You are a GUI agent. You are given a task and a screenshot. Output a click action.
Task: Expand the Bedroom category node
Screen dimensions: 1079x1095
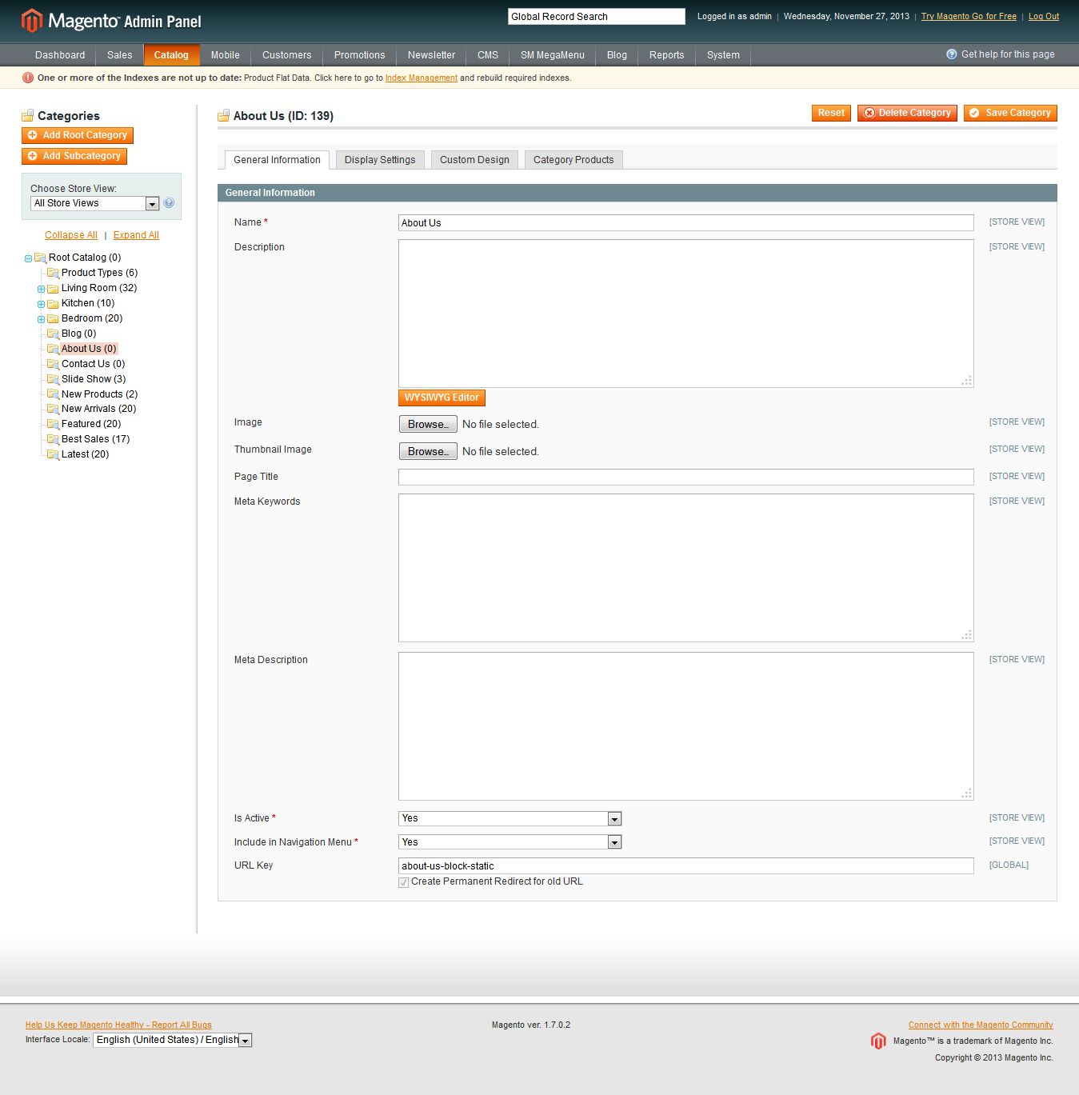(41, 319)
